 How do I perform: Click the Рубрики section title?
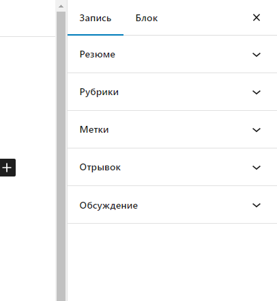coord(99,92)
